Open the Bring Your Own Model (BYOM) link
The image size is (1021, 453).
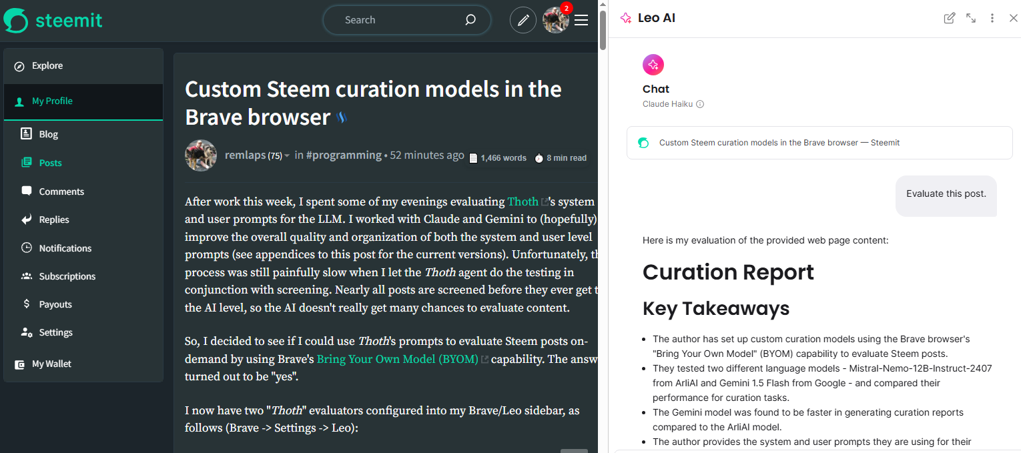(397, 359)
